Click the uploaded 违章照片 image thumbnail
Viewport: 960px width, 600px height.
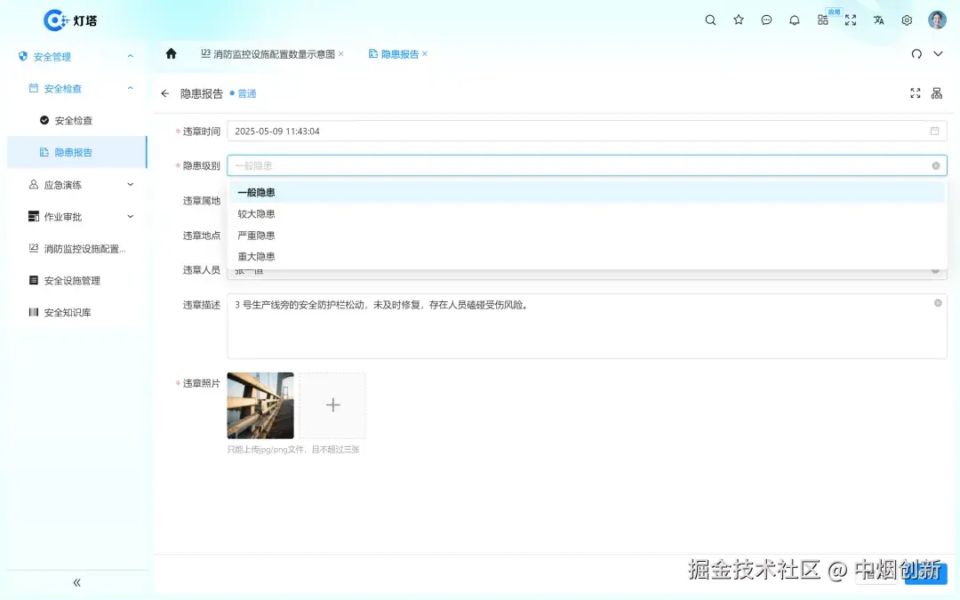coord(260,404)
